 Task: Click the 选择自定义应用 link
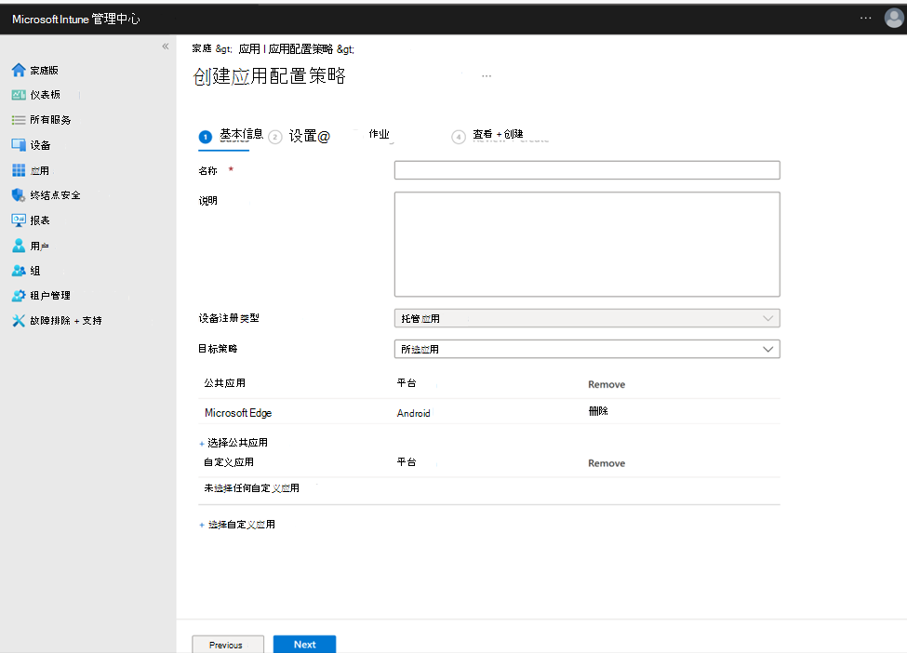241,525
